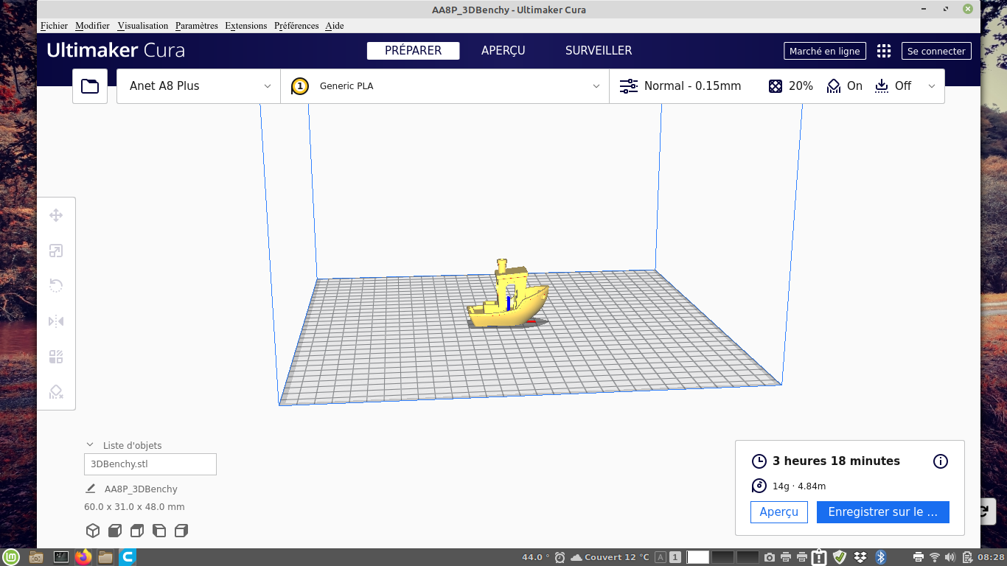
Task: Open the update manager shield tray icon
Action: tap(840, 557)
